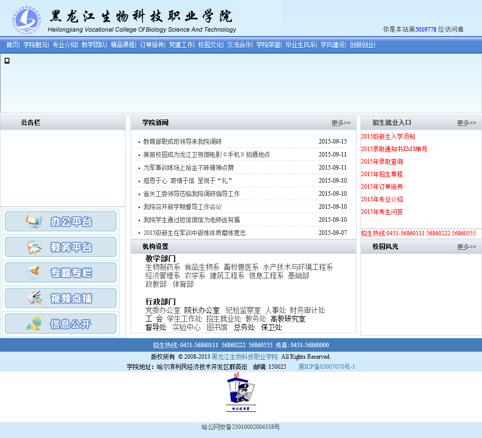Visit 生物制药系 department page
The image size is (482, 438).
[x=163, y=267]
